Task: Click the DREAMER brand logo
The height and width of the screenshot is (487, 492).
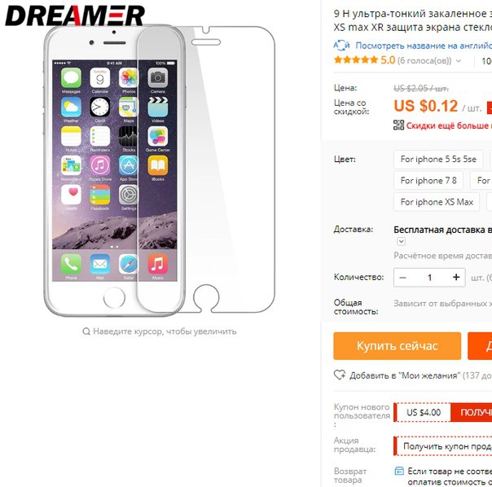Action: pyautogui.click(x=75, y=15)
